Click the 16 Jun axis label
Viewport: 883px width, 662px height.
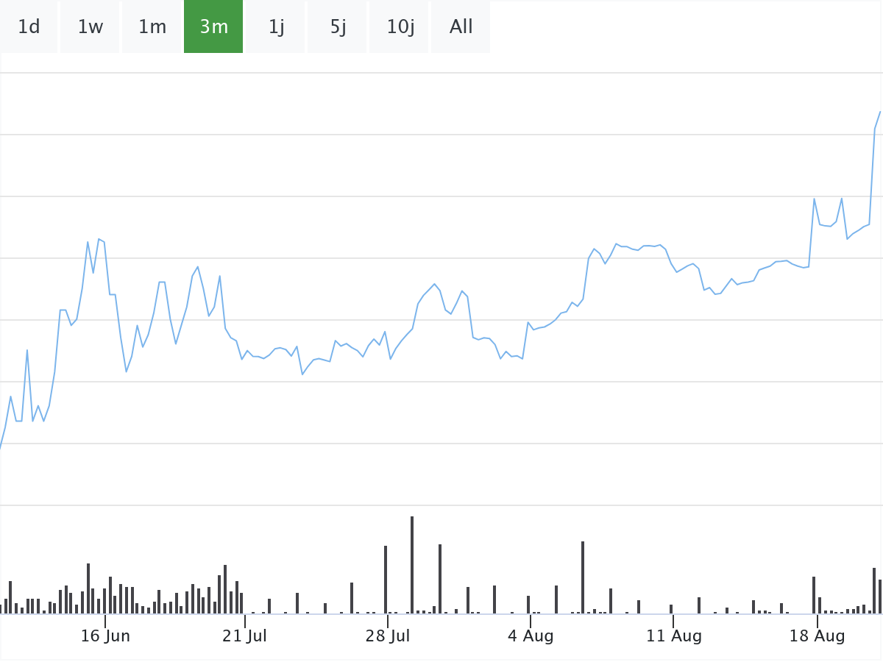(x=105, y=636)
